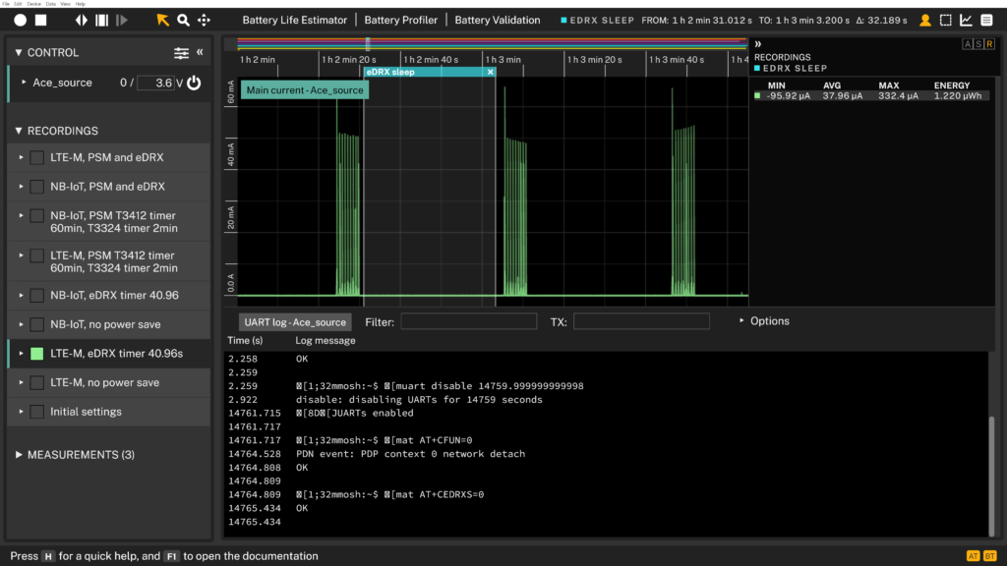Switch to the Battery Life Estimator tab

coord(295,20)
